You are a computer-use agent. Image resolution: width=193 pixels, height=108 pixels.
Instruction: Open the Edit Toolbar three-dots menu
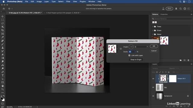(2, 93)
